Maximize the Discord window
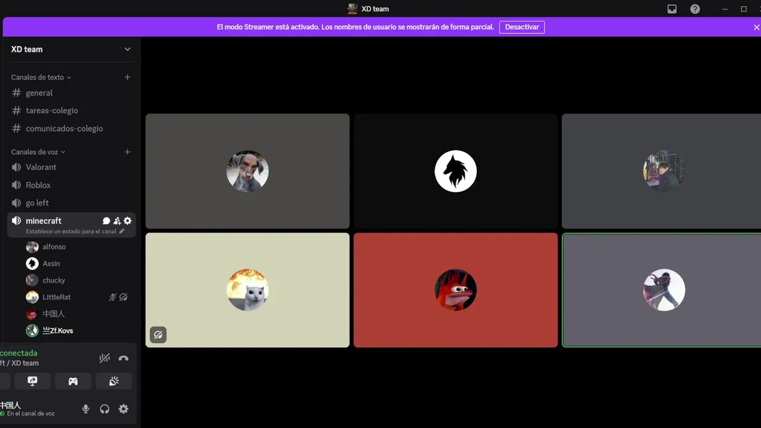The image size is (761, 428). coord(743,9)
